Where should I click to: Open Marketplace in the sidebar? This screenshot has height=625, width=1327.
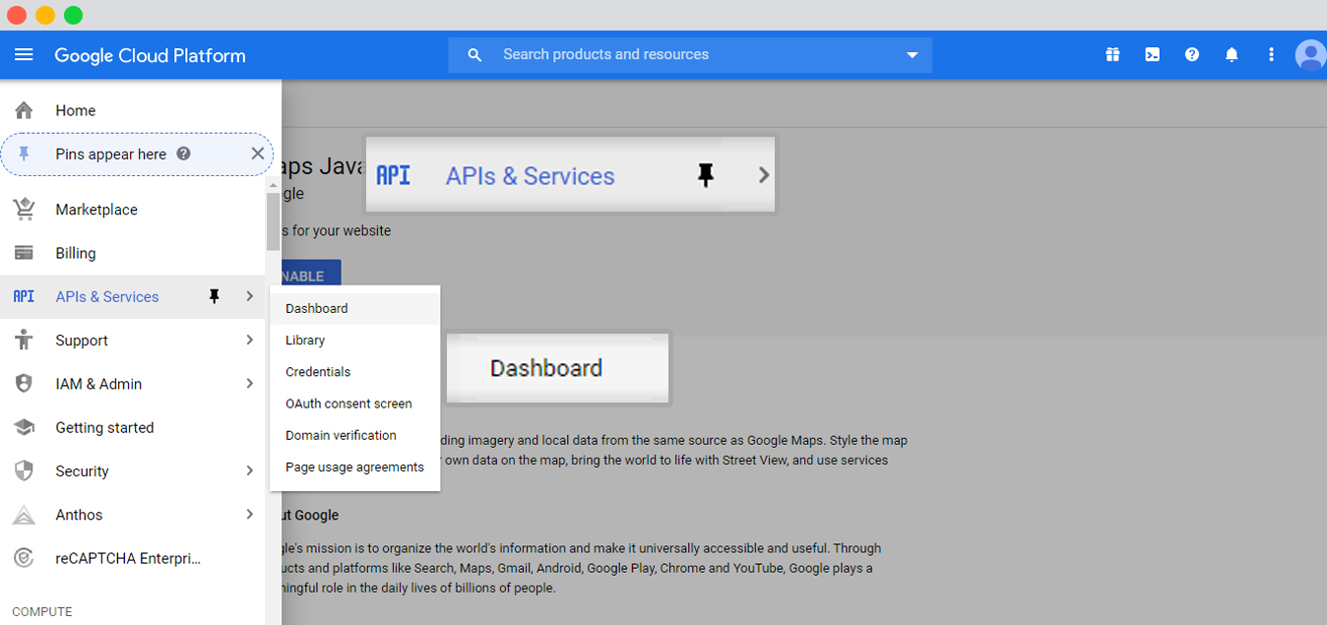point(96,210)
